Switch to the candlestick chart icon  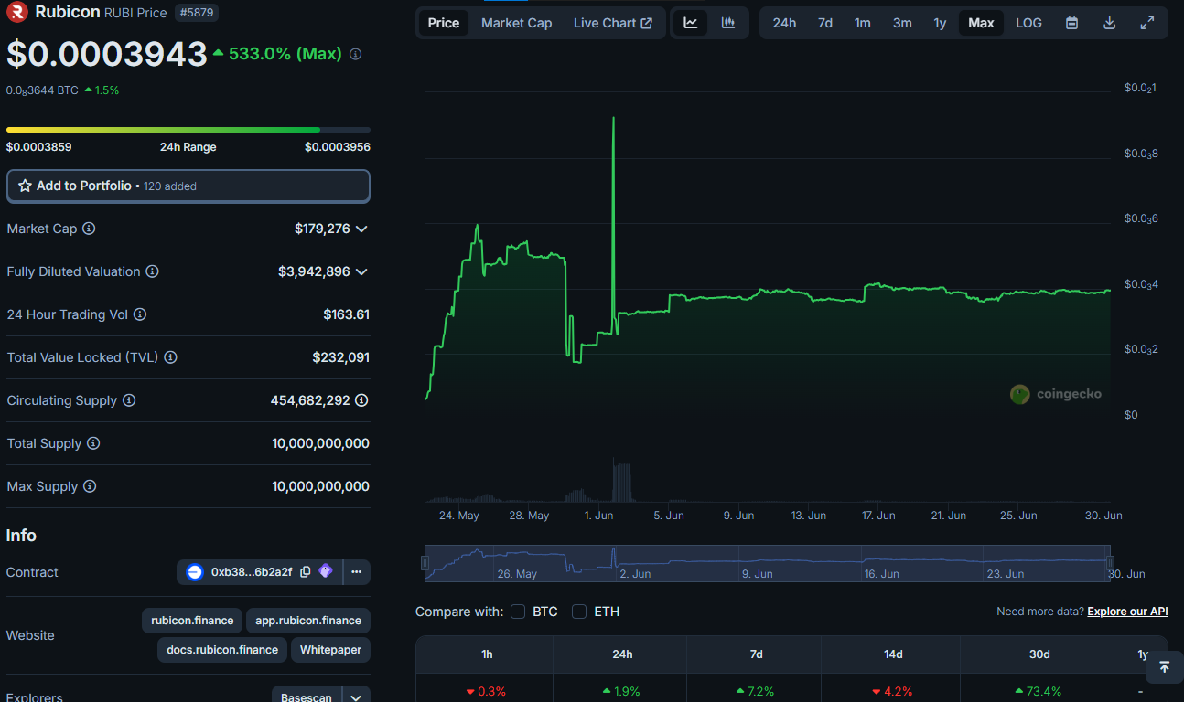(728, 23)
